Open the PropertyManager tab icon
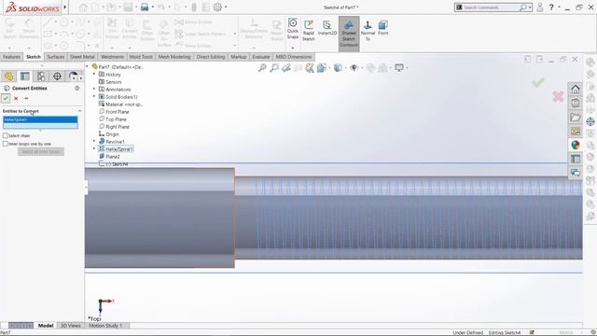The image size is (597, 336). (25, 77)
